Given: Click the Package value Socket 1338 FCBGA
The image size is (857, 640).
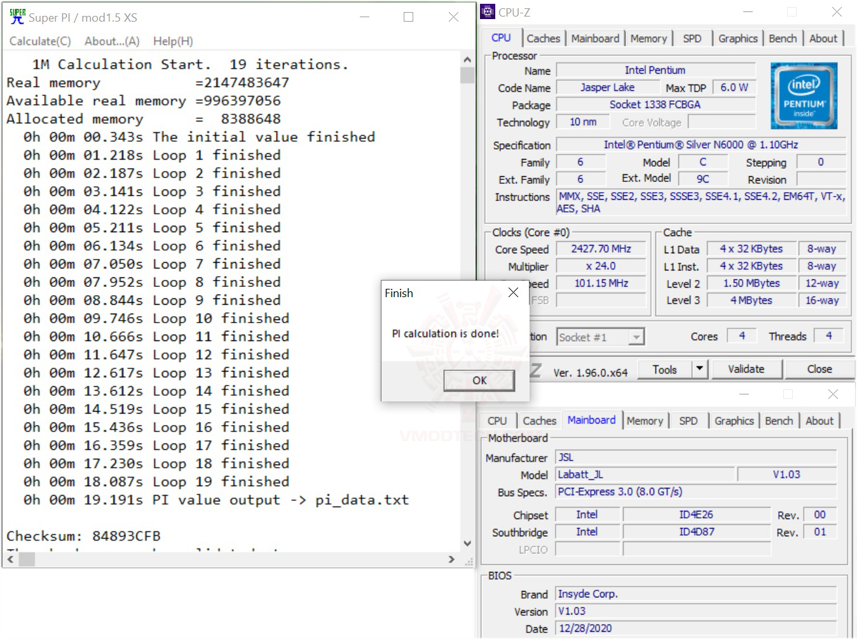Looking at the screenshot, I should point(655,104).
